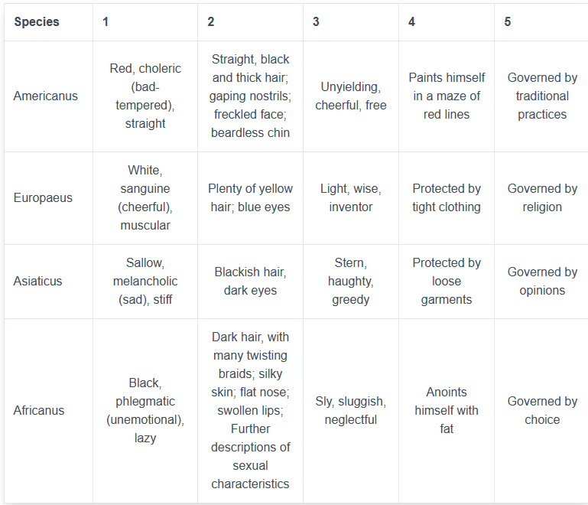Click the 'Protected by tight clothing' cell
Image resolution: width=588 pixels, height=505 pixels.
[x=447, y=197]
